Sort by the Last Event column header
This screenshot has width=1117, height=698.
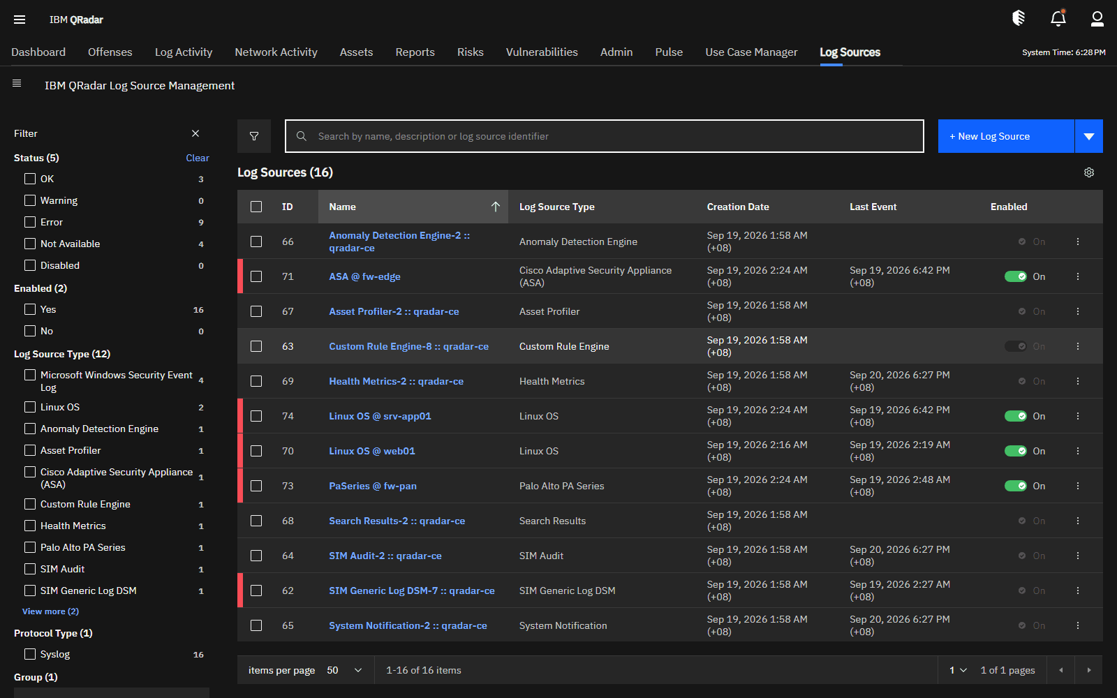pyautogui.click(x=873, y=207)
